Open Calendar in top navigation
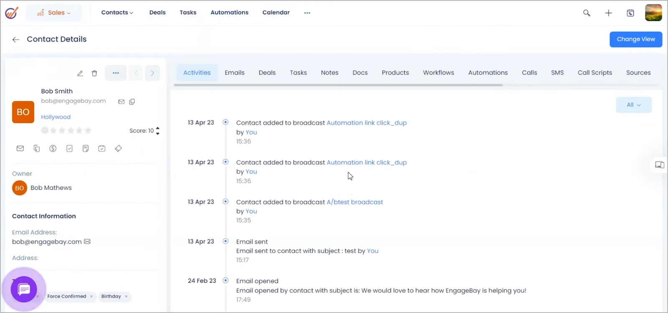This screenshot has height=313, width=668. tap(276, 13)
